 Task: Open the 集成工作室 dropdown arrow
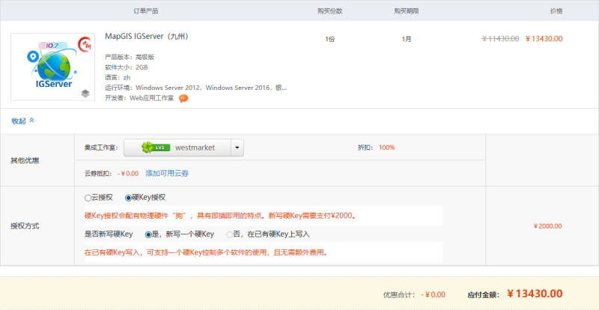(x=237, y=148)
